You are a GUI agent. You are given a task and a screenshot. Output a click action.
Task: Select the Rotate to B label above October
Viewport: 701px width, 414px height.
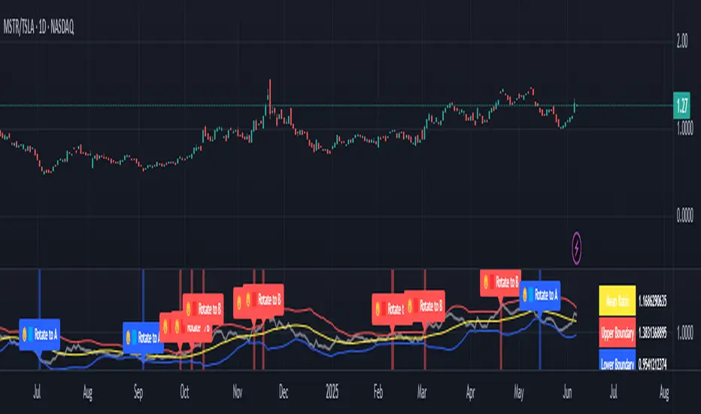coord(203,309)
